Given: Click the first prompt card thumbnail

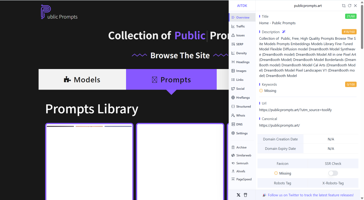Looking at the screenshot, I should coord(89,162).
